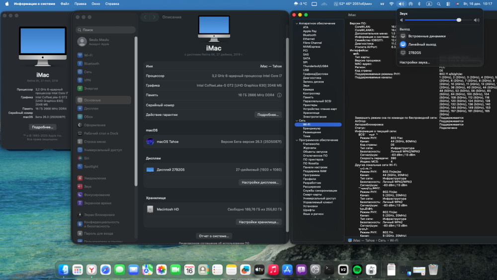Open Информация о системе app menu
The image size is (497, 280).
click(x=35, y=4)
